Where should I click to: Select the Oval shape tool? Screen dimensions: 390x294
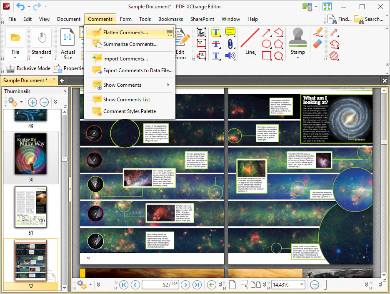(266, 44)
